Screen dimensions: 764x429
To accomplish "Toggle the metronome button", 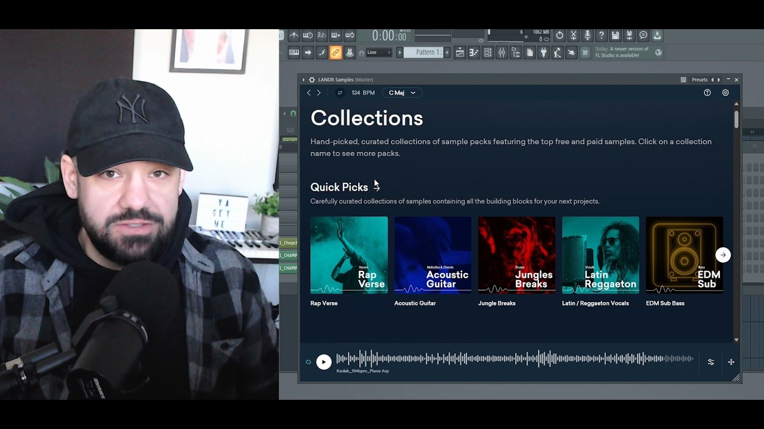I will pyautogui.click(x=294, y=35).
